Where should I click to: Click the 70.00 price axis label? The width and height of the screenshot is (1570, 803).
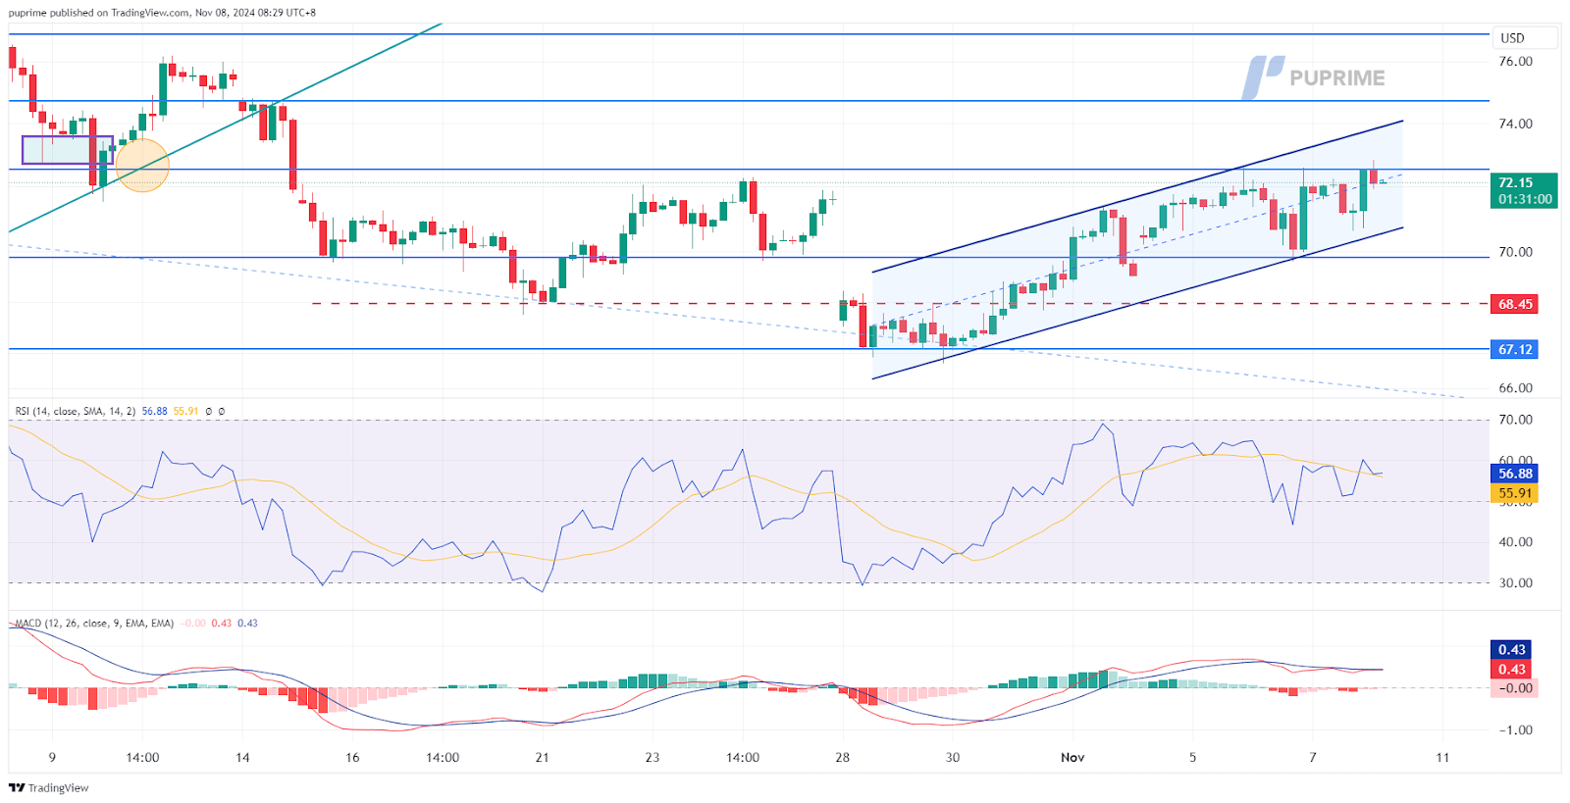tap(1515, 252)
